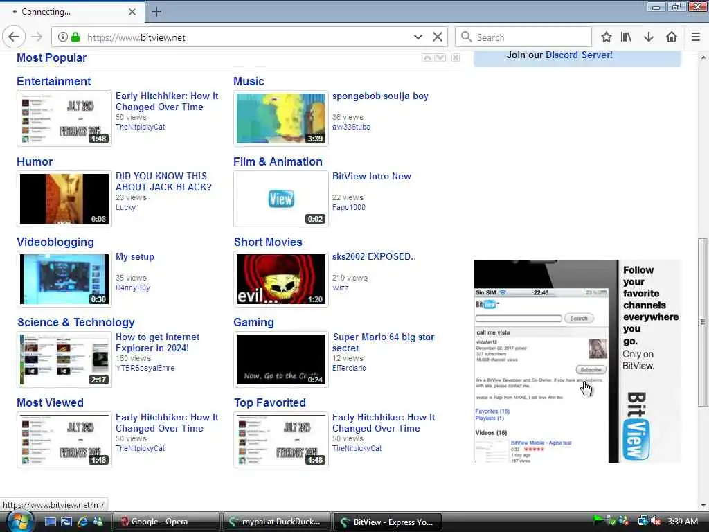Visit the Lucky uploader channel
This screenshot has height=532, width=709.
pyautogui.click(x=126, y=207)
